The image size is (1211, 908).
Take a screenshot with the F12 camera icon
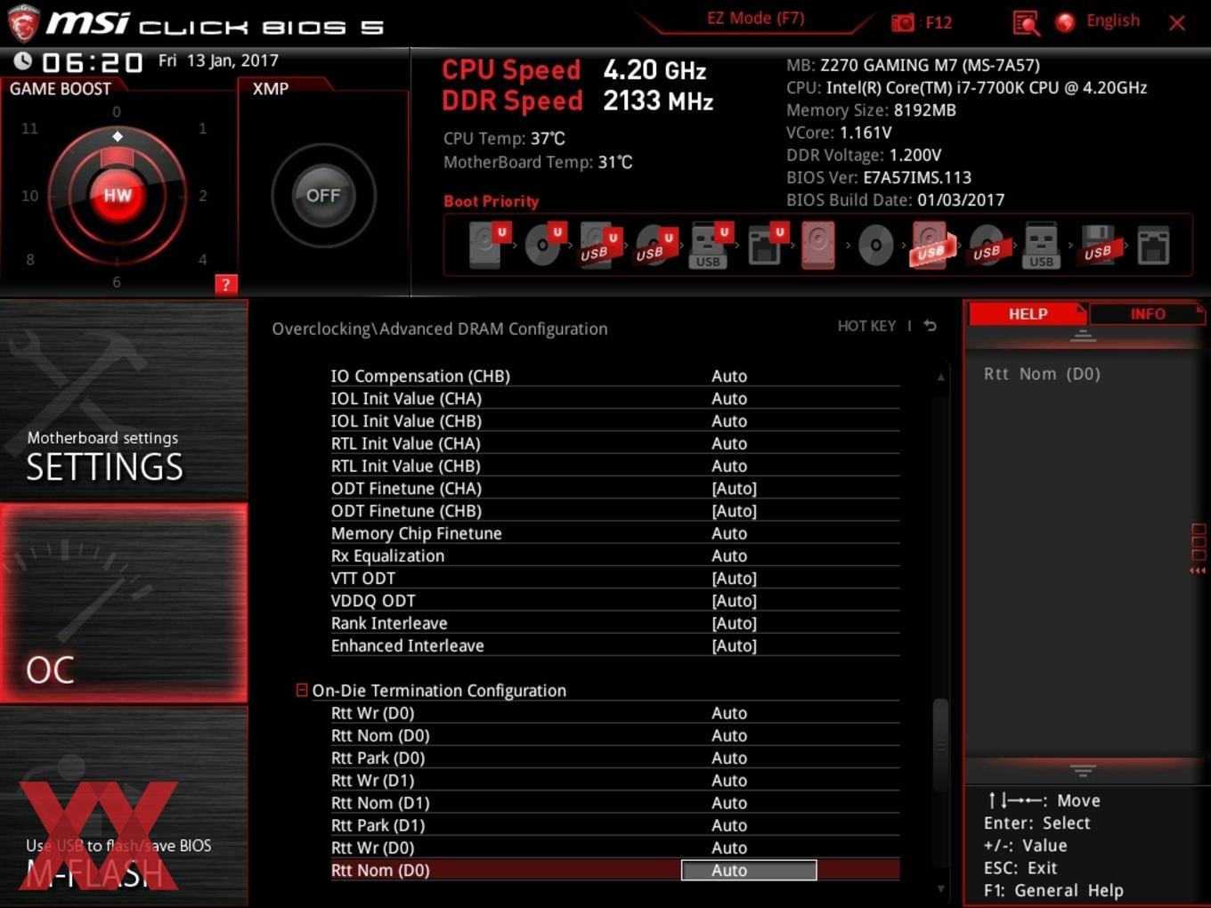click(903, 22)
